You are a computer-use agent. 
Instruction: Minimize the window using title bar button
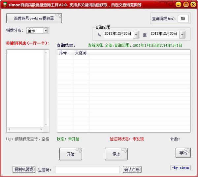pos(179,4)
